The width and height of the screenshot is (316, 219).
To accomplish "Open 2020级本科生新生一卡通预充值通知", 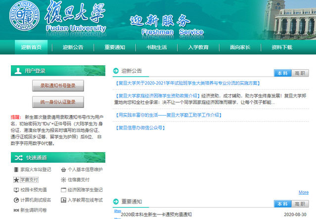I will point(156,215).
